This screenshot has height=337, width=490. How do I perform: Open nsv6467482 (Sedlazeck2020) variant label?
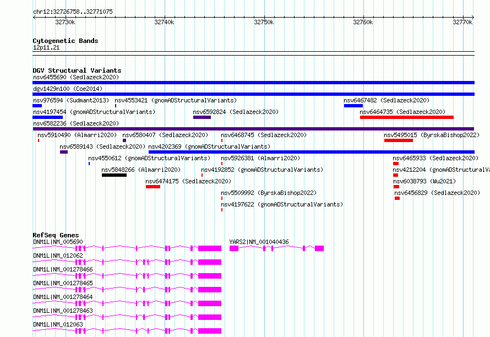click(386, 100)
